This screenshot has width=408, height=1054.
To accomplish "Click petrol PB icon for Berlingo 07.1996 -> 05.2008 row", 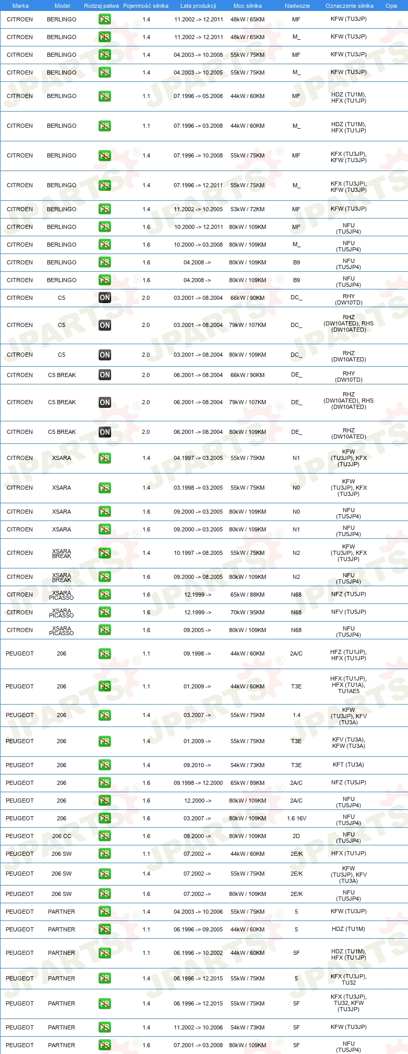I will [105, 96].
